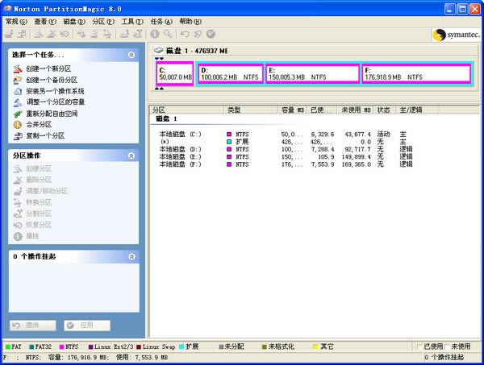484x365 pixels.
Task: Select the E: partition block in disk map
Action: (x=312, y=73)
